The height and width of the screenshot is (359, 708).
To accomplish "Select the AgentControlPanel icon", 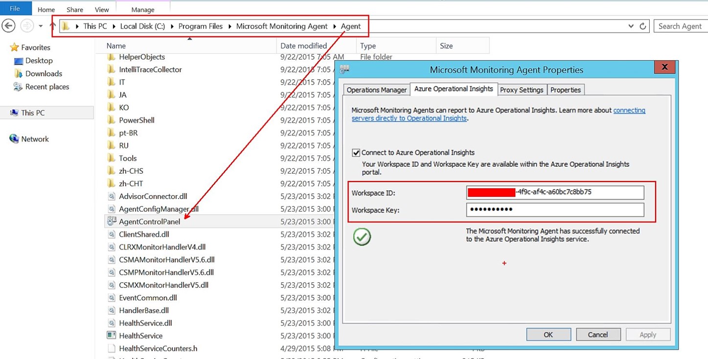I will click(111, 222).
